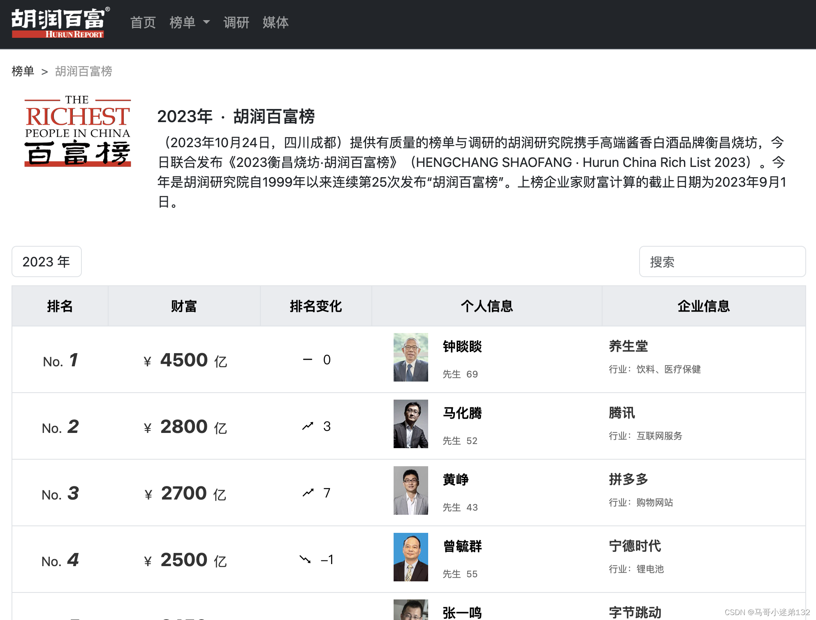Image resolution: width=816 pixels, height=620 pixels.
Task: Click the down-trend arrow icon in 曾毓群 row
Action: (x=305, y=559)
